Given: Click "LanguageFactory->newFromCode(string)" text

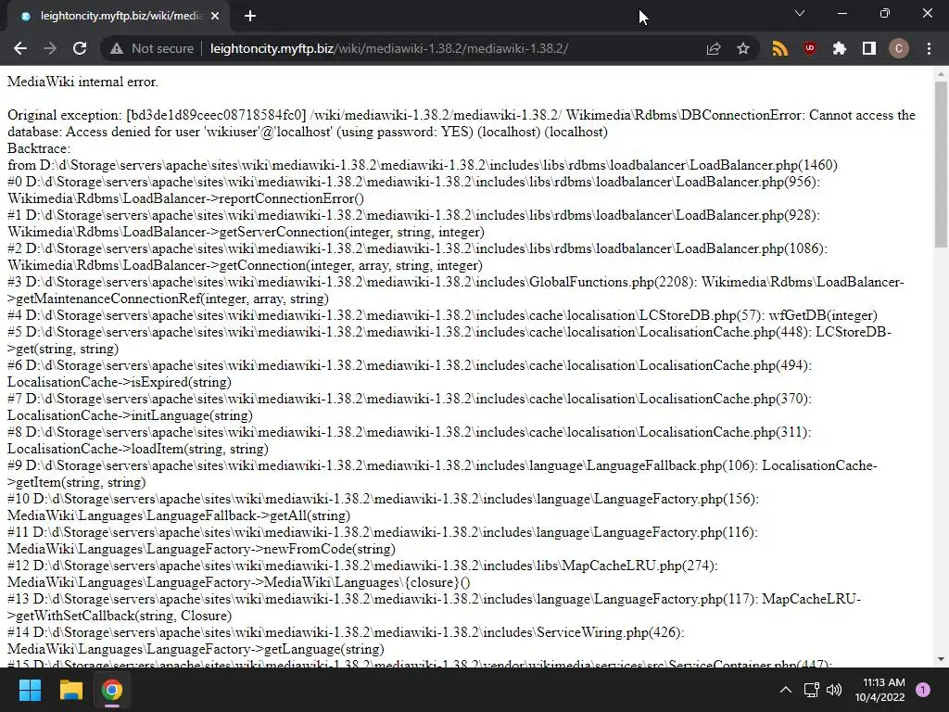Looking at the screenshot, I should coord(271,549).
